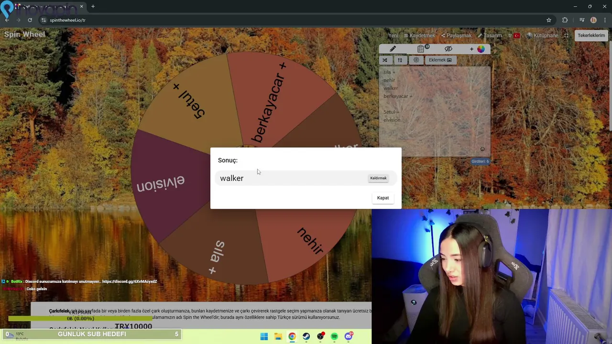This screenshot has width=612, height=344.
Task: Save the wheel via Kaydetmek
Action: tap(420, 36)
